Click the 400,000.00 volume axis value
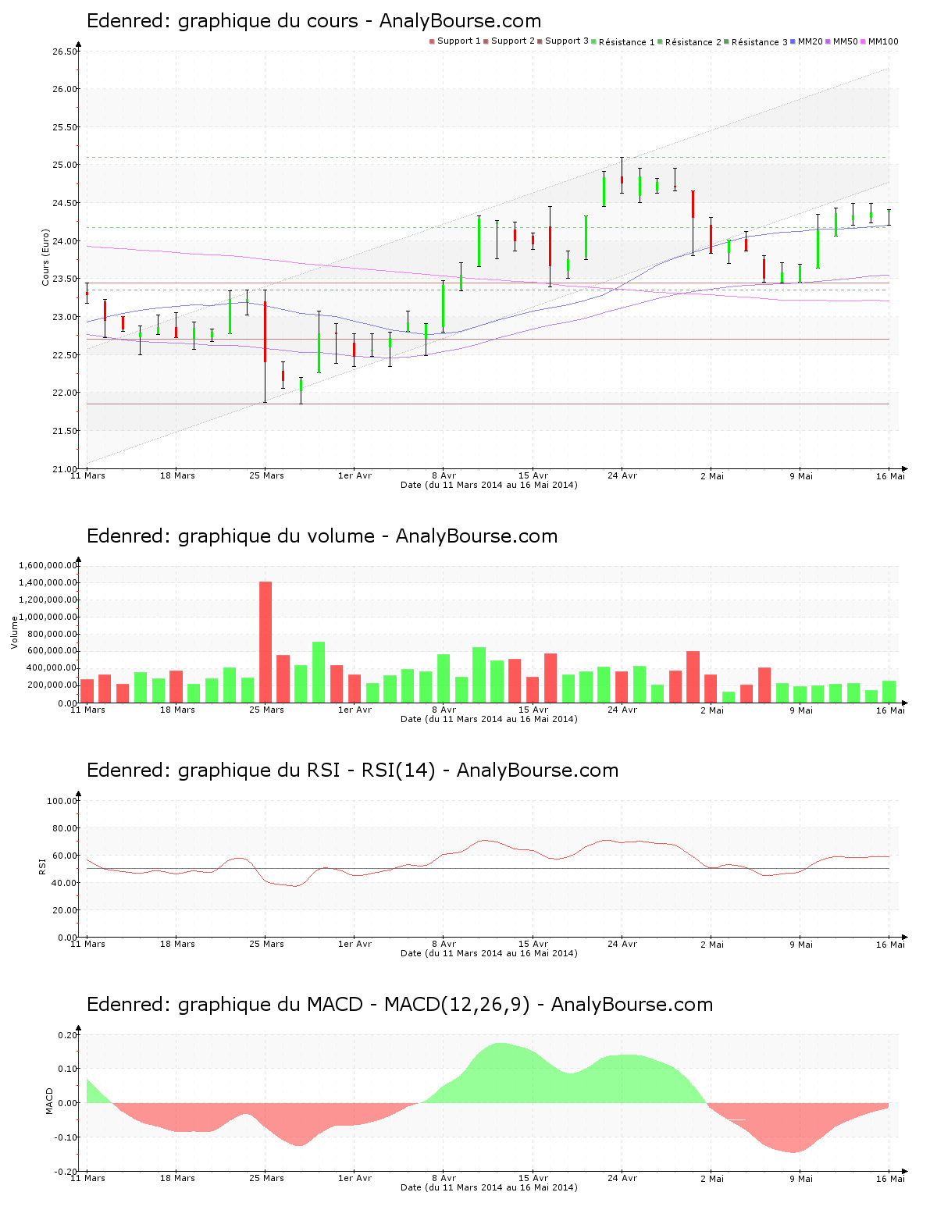This screenshot has width=937, height=1210. coord(53,668)
